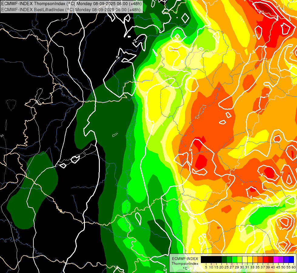
Task: Click legend tick value "20"
Action: pos(221,267)
